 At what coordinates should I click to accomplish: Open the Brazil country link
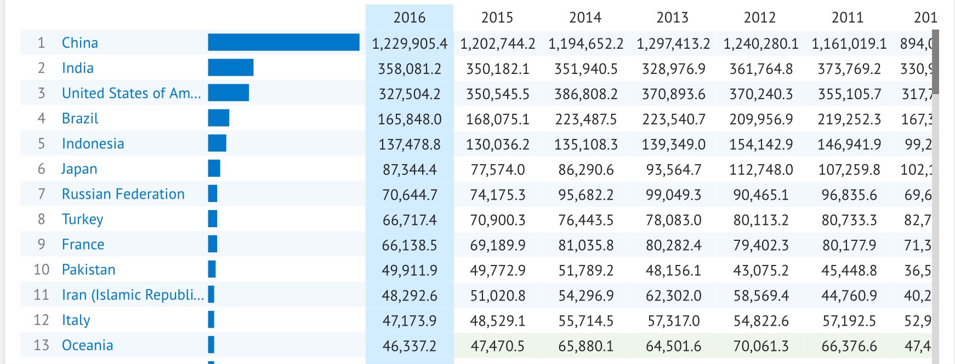point(80,118)
